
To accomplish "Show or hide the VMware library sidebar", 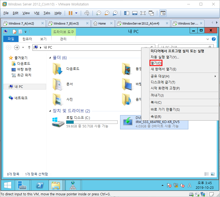I will coord(127,13).
